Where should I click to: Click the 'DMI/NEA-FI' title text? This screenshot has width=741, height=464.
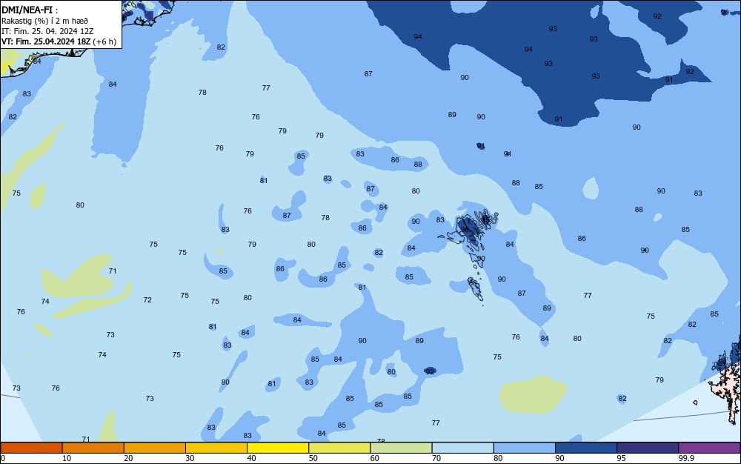tap(27, 10)
